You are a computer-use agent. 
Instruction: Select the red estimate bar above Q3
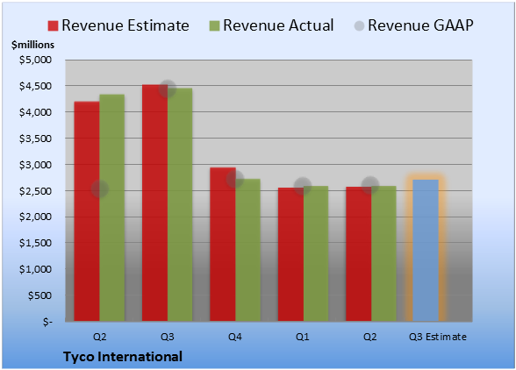click(x=154, y=203)
